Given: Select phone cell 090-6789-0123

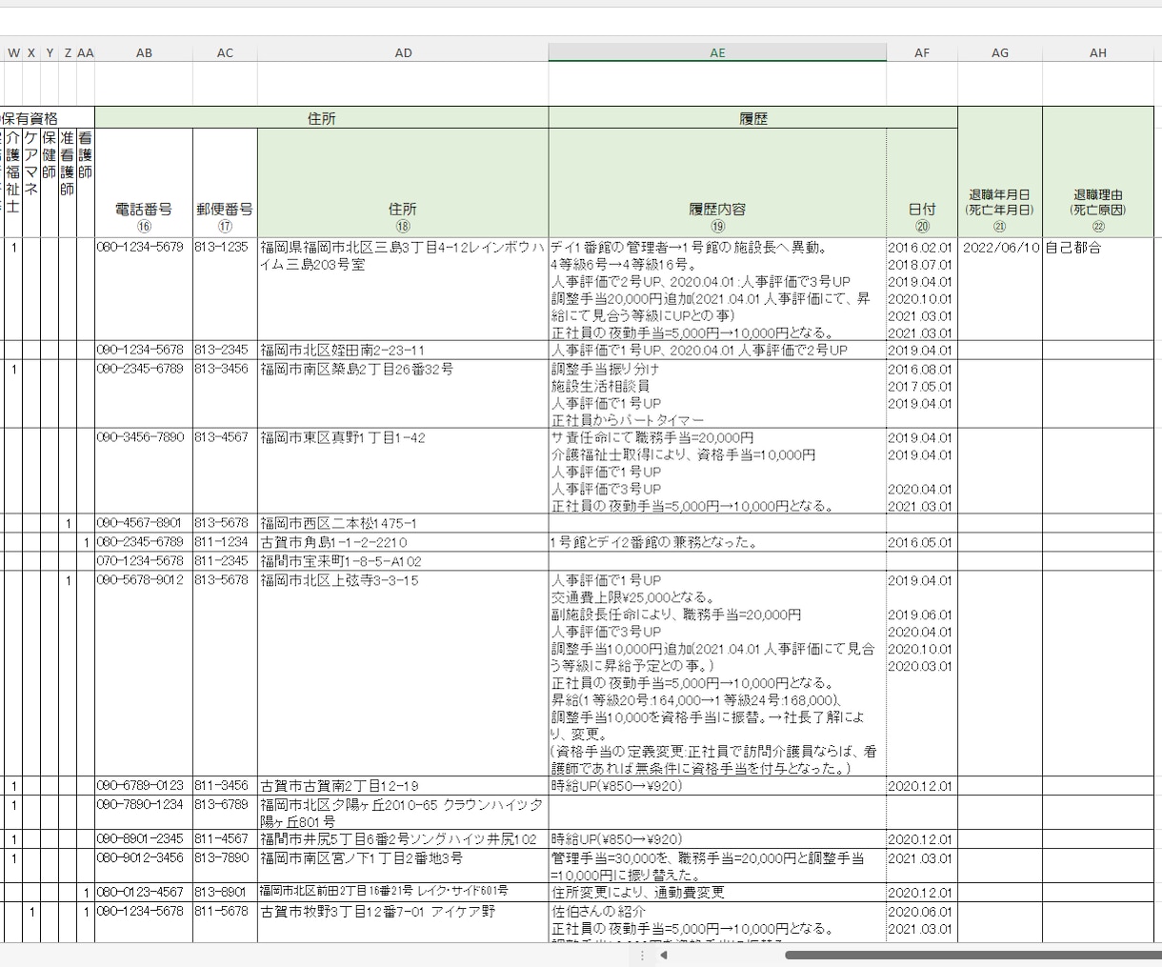Looking at the screenshot, I should [x=144, y=786].
